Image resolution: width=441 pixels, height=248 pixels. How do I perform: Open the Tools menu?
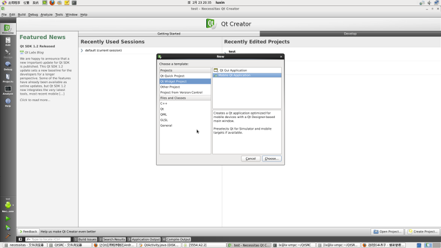[x=59, y=14]
